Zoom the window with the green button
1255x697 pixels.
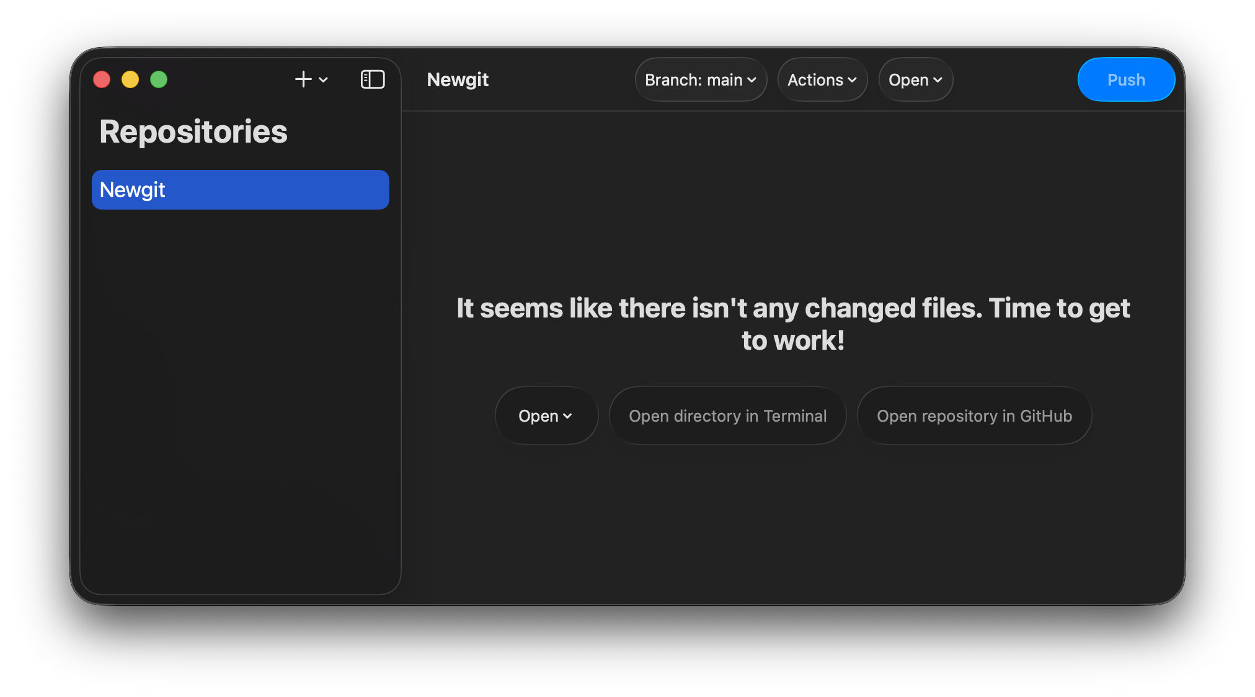click(159, 79)
